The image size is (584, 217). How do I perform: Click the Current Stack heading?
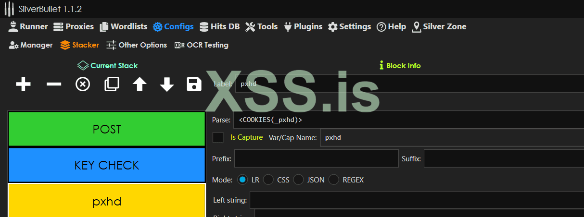108,66
